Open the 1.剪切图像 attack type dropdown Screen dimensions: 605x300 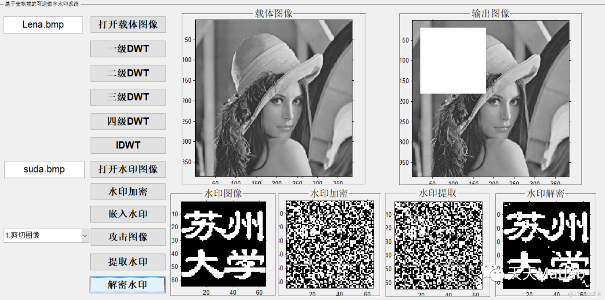pos(46,235)
